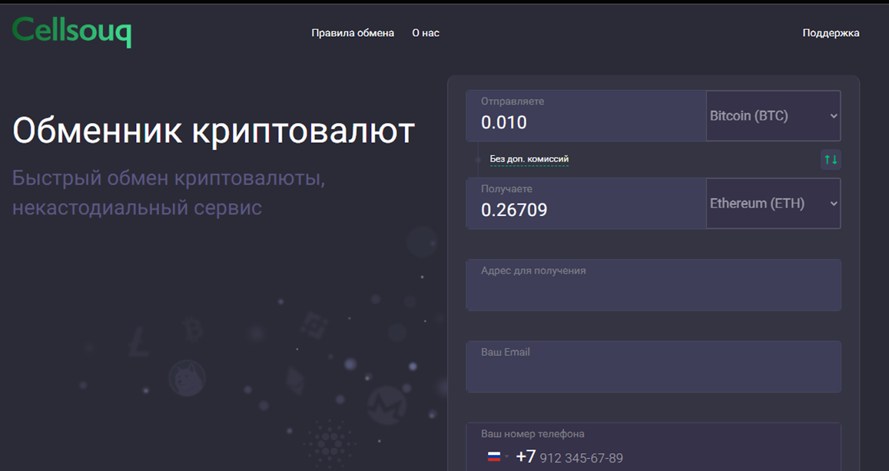Viewport: 889px width, 471px height.
Task: Focus the Отправляете amount field
Action: pos(586,116)
